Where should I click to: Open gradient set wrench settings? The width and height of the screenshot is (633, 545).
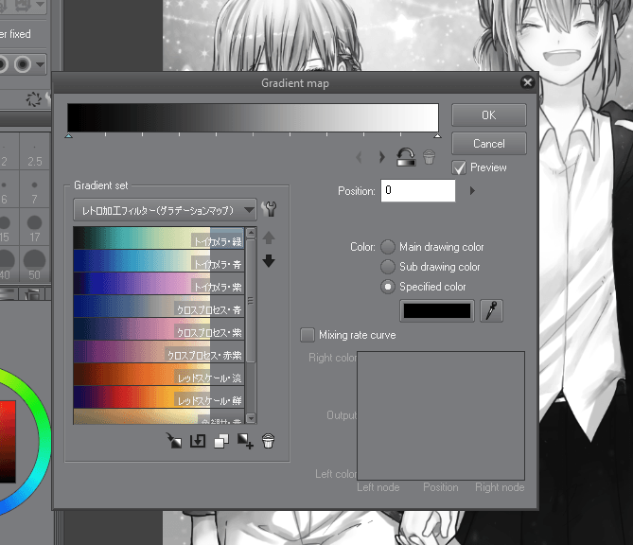(x=268, y=209)
